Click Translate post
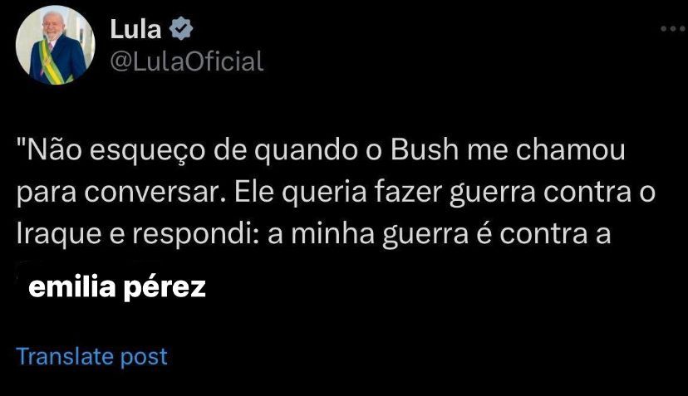 [x=91, y=356]
